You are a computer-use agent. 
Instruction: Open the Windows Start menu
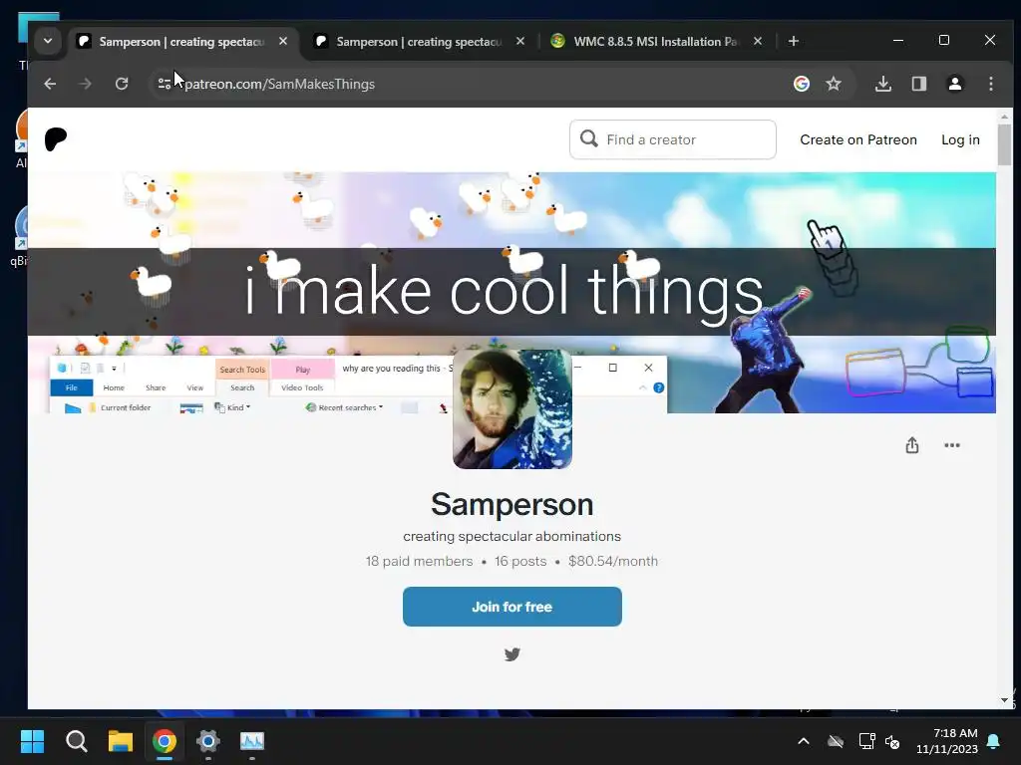tap(32, 741)
